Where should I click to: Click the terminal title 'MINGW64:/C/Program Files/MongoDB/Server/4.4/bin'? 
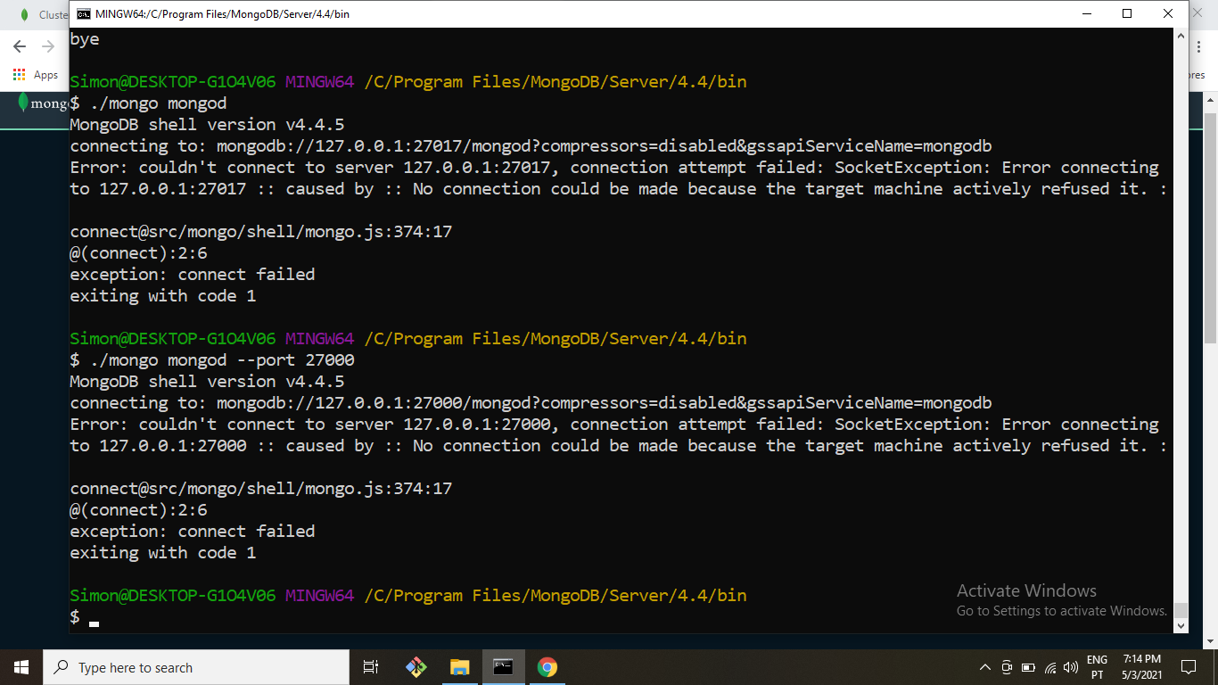coord(222,14)
